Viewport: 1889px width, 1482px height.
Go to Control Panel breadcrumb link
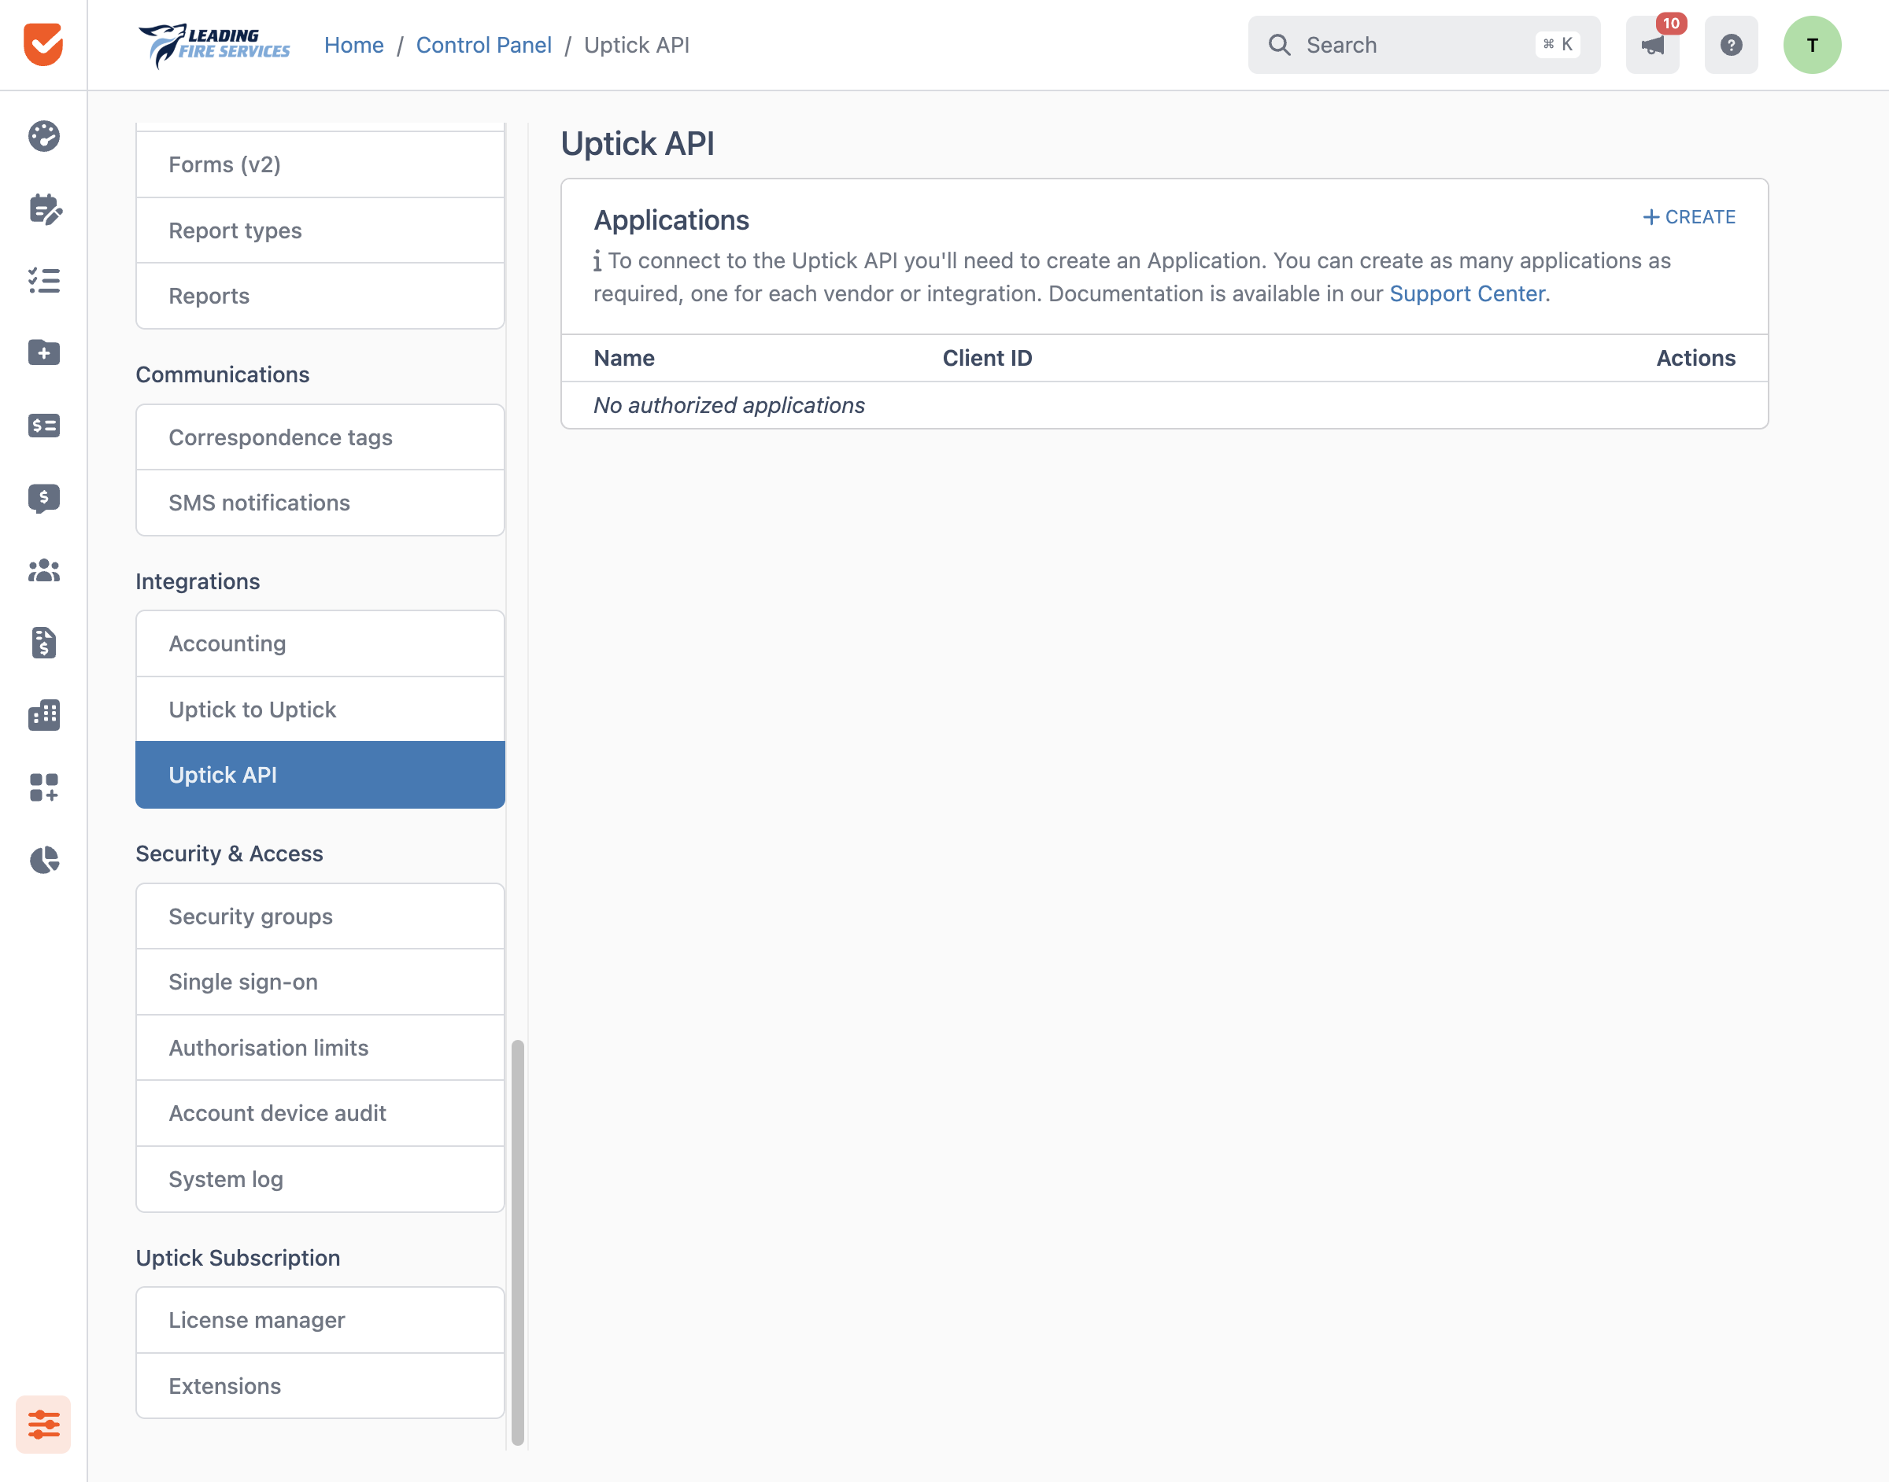pyautogui.click(x=483, y=45)
